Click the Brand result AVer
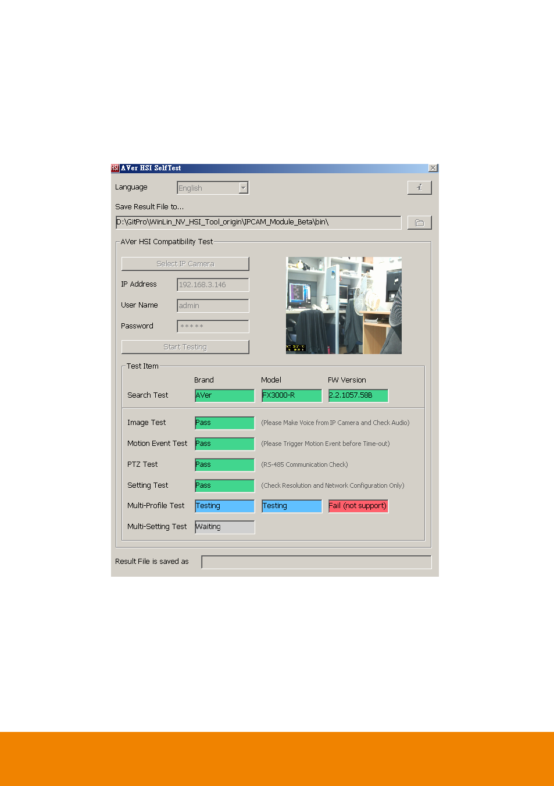 pyautogui.click(x=224, y=395)
